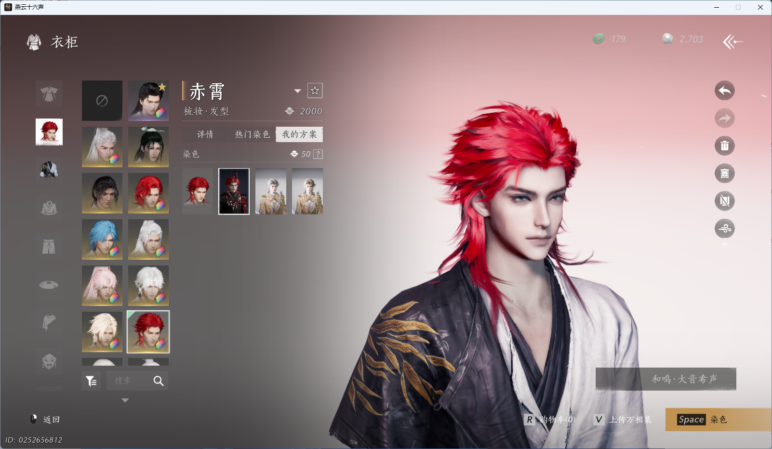Expand more tools below wind icon
The image size is (772, 449).
pos(724,245)
